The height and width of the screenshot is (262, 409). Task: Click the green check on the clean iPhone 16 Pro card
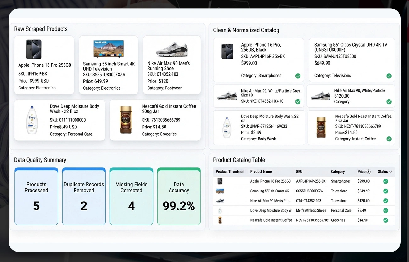tap(298, 76)
